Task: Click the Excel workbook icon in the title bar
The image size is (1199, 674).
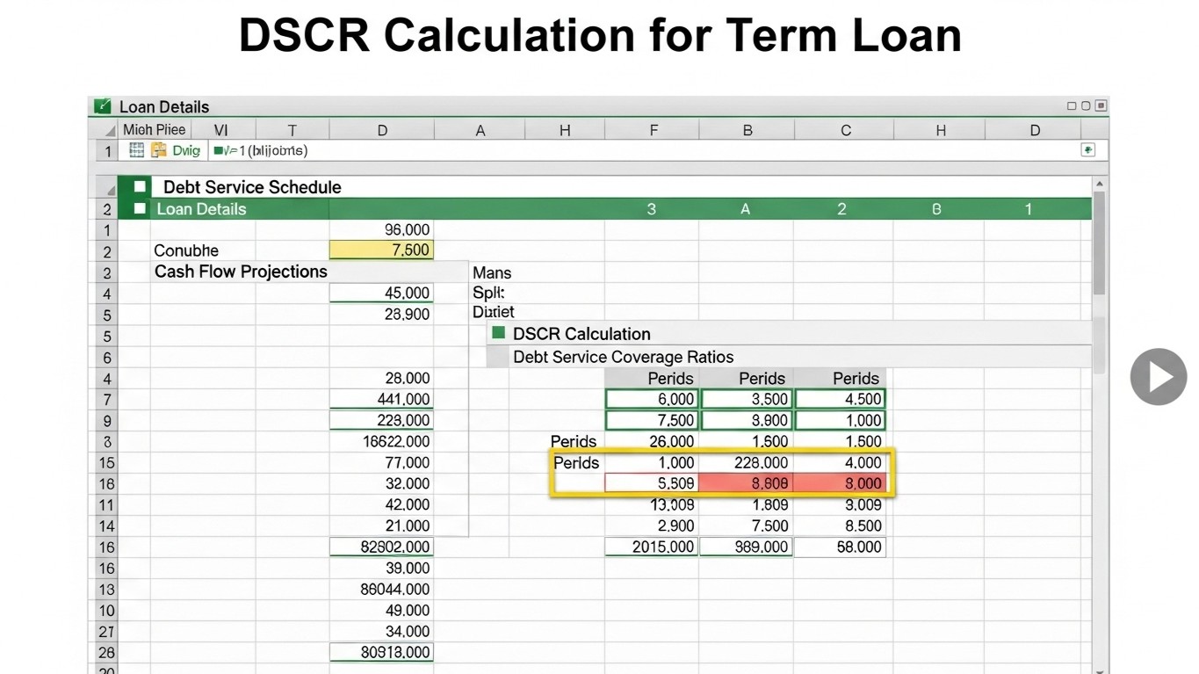Action: [x=102, y=105]
